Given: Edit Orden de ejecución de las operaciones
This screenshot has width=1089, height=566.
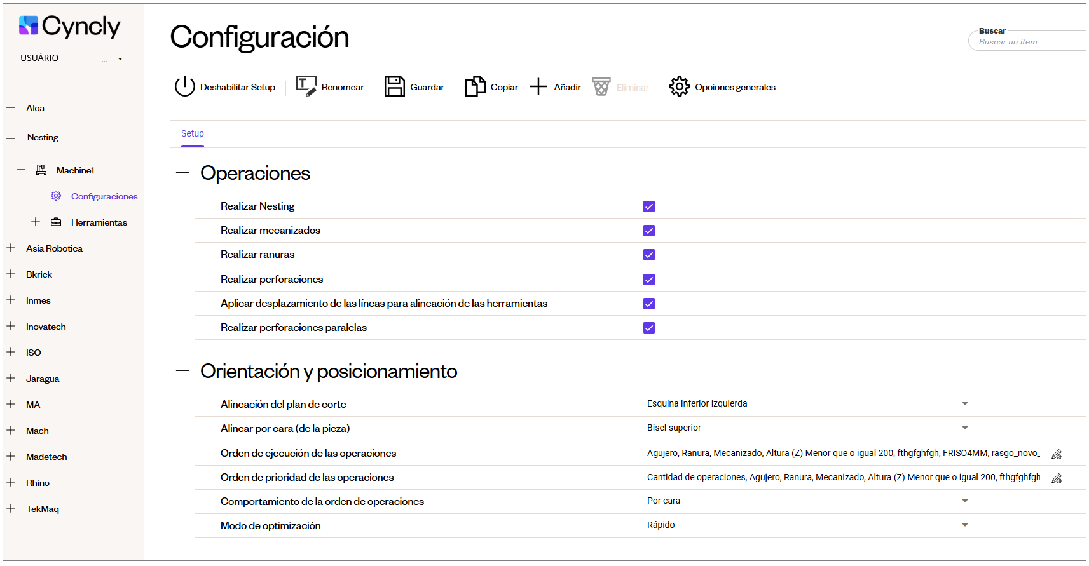Looking at the screenshot, I should (1056, 454).
